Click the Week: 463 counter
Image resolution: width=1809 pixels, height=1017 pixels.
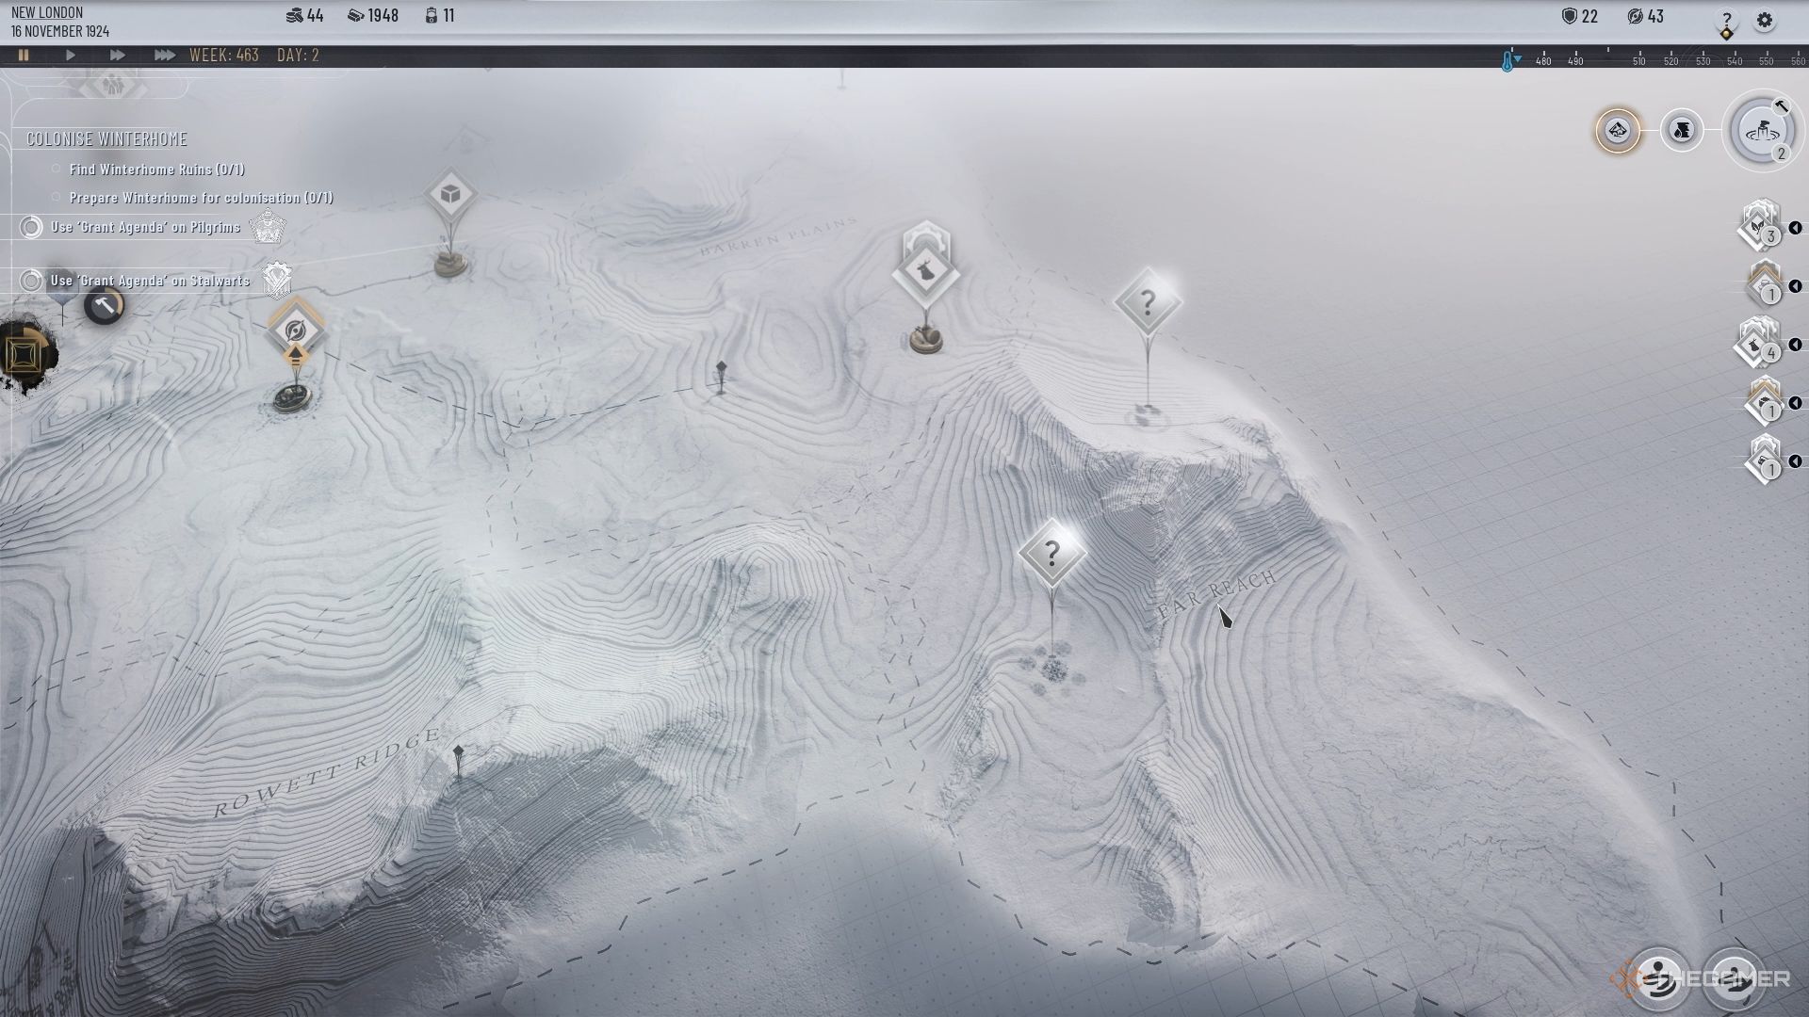(x=224, y=56)
